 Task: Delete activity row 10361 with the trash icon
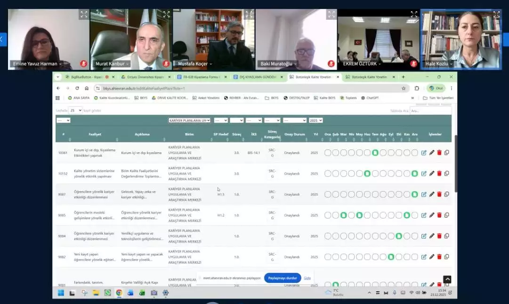click(x=439, y=153)
